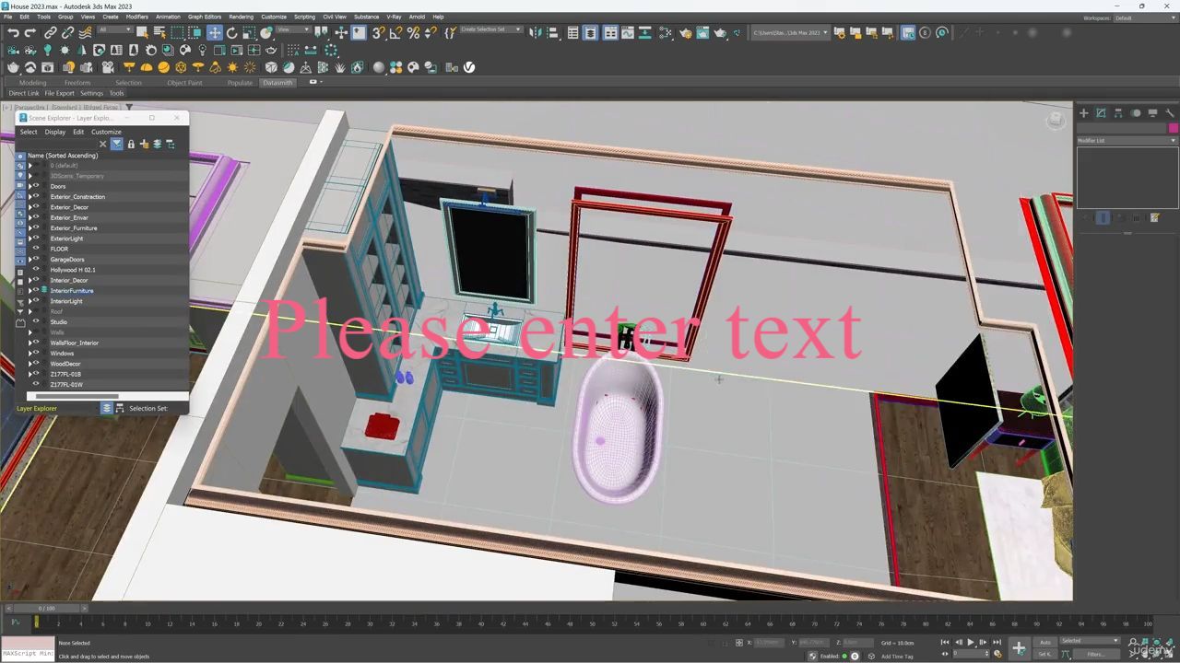This screenshot has width=1180, height=663.
Task: Hide the Doors layer with eye icon
Action: [36, 186]
